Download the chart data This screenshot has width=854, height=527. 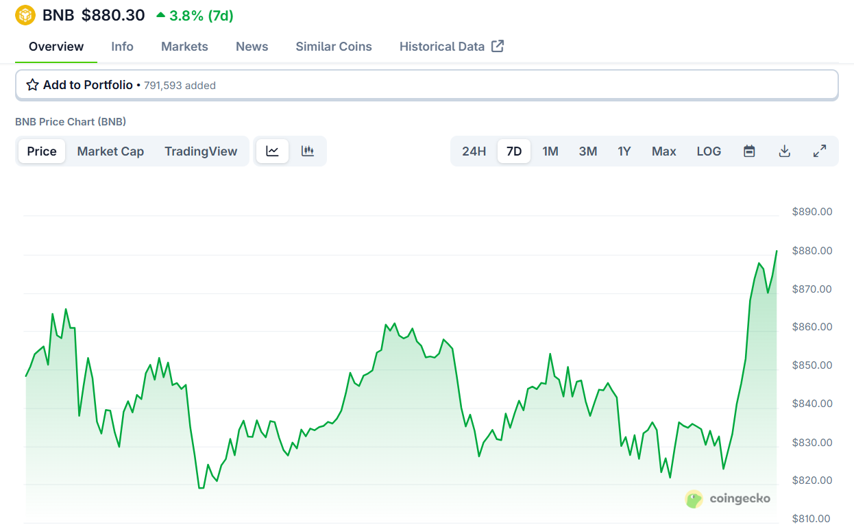tap(785, 151)
